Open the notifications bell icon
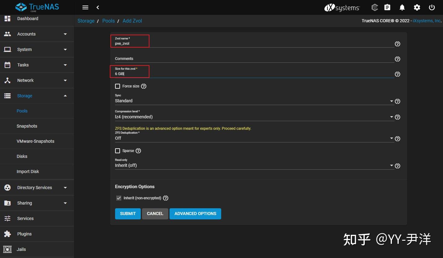Image resolution: width=443 pixels, height=258 pixels. (x=402, y=7)
